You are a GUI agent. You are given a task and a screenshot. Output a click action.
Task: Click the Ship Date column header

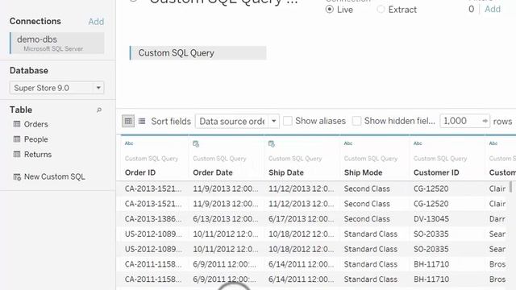coord(286,172)
